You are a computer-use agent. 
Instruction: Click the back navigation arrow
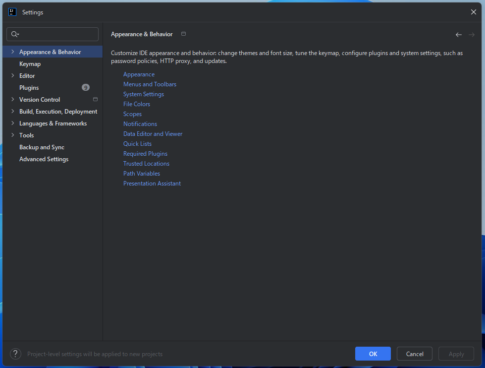point(458,35)
